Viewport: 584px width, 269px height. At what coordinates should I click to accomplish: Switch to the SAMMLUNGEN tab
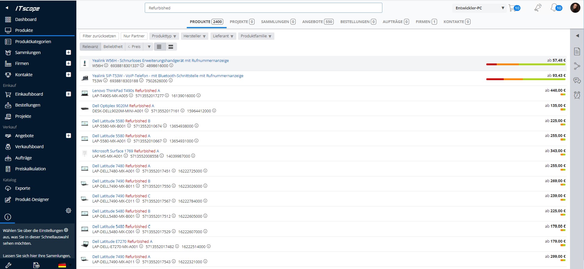278,22
